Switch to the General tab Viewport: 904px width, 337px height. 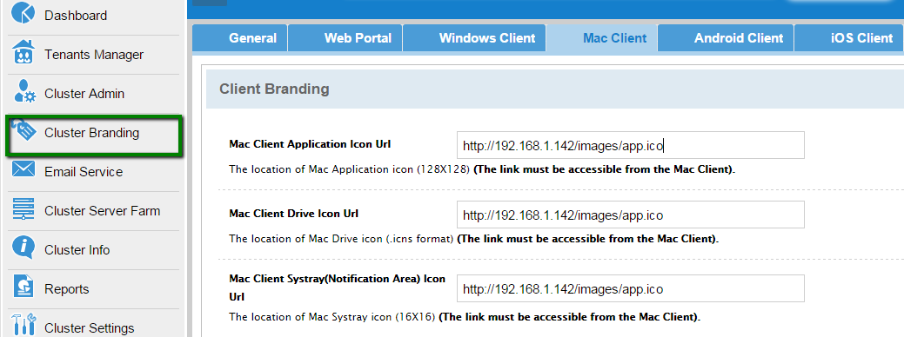[239, 38]
